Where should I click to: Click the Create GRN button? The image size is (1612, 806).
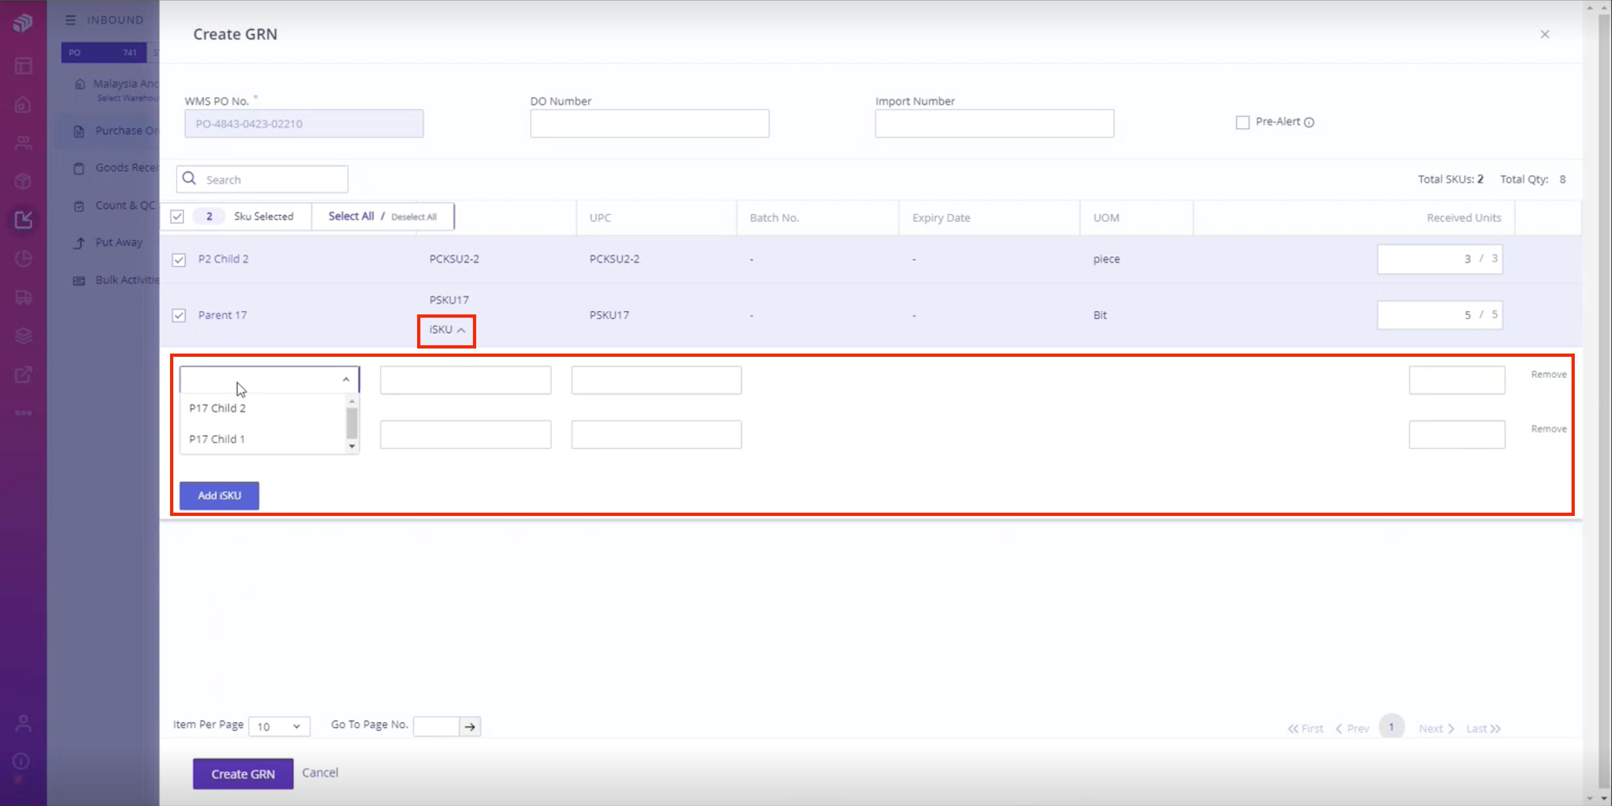tap(243, 773)
